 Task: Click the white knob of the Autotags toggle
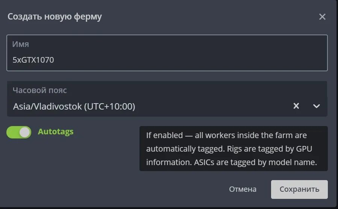[x=25, y=132]
